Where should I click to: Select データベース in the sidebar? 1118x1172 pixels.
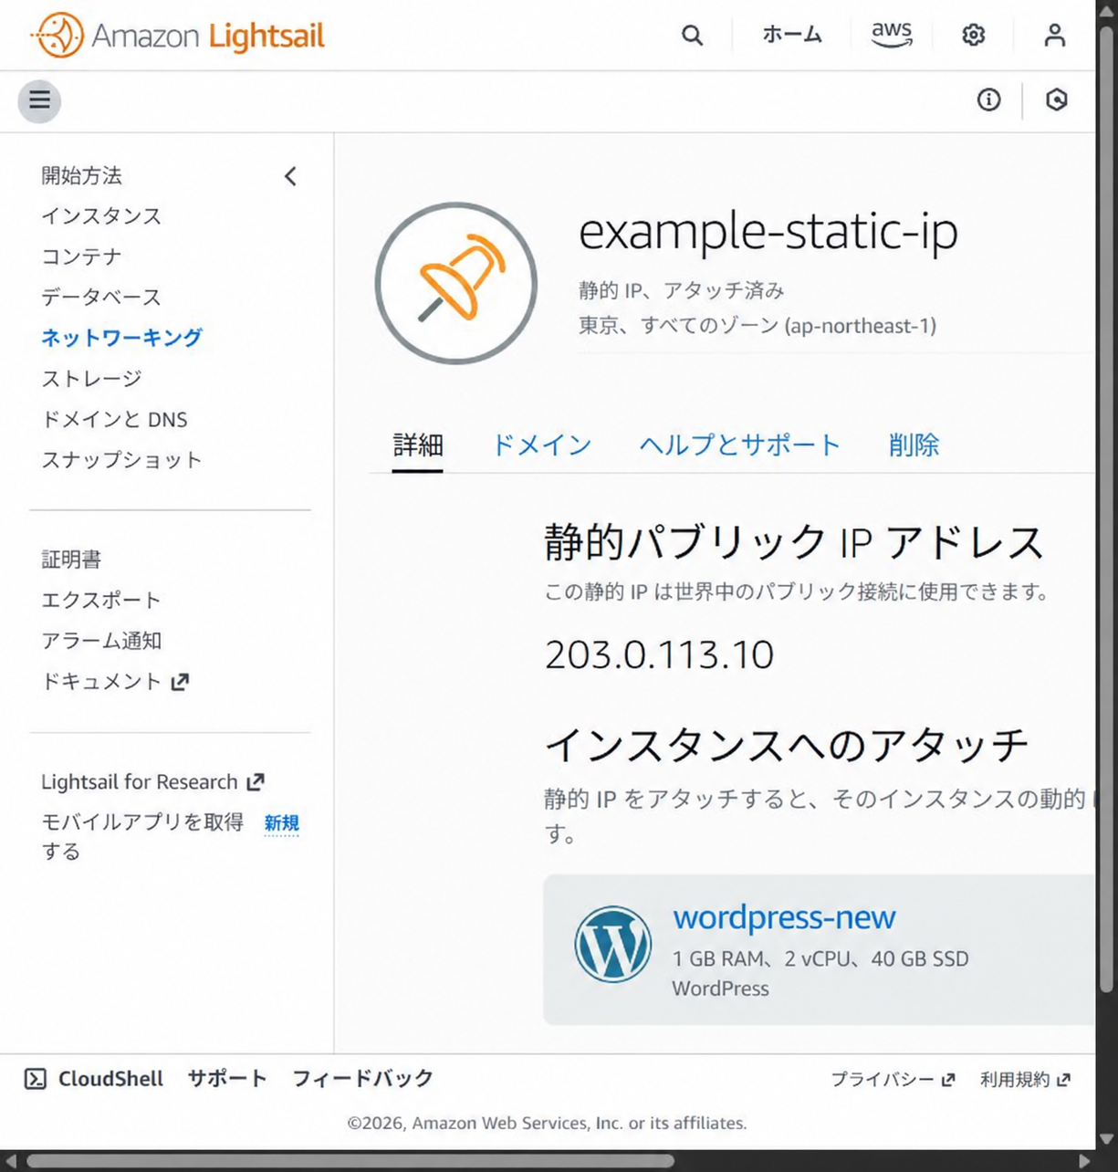(101, 297)
